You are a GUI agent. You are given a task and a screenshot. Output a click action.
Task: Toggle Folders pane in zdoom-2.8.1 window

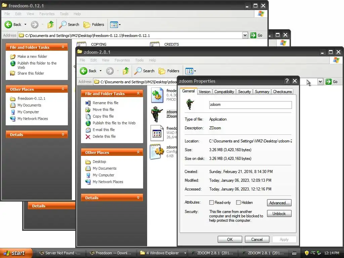pyautogui.click(x=169, y=71)
